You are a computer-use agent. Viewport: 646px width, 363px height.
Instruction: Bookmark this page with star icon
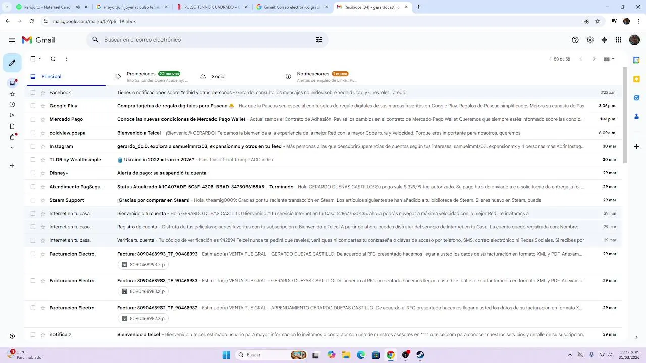pyautogui.click(x=598, y=21)
